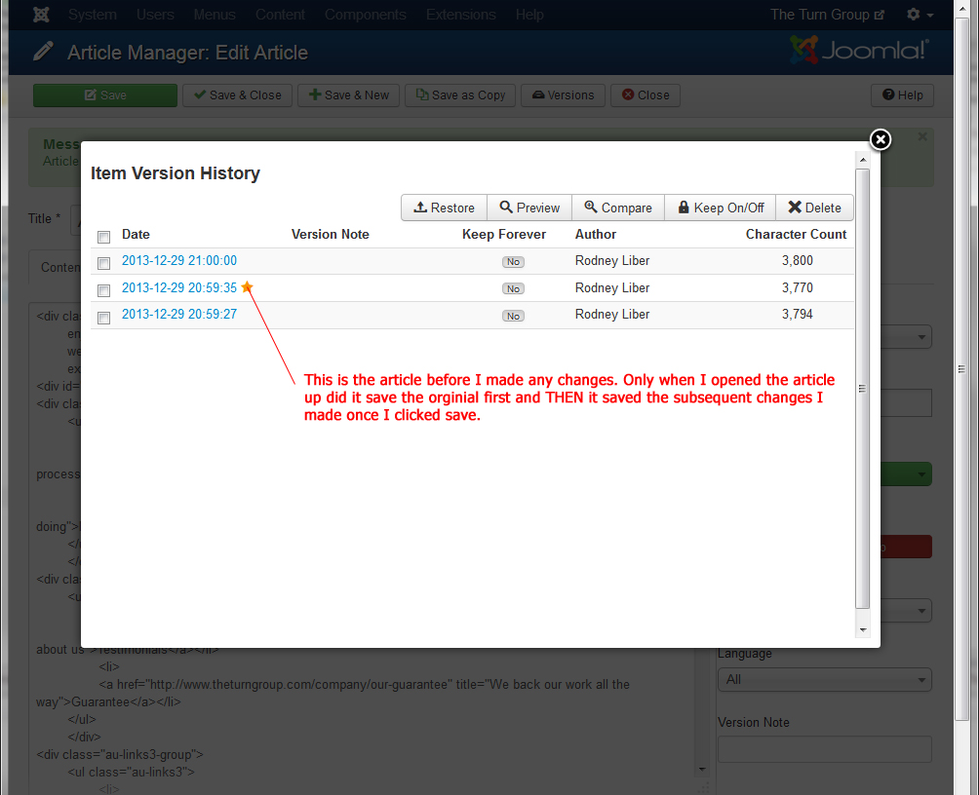Open the Language dropdown showing All
979x795 pixels.
[x=824, y=679]
